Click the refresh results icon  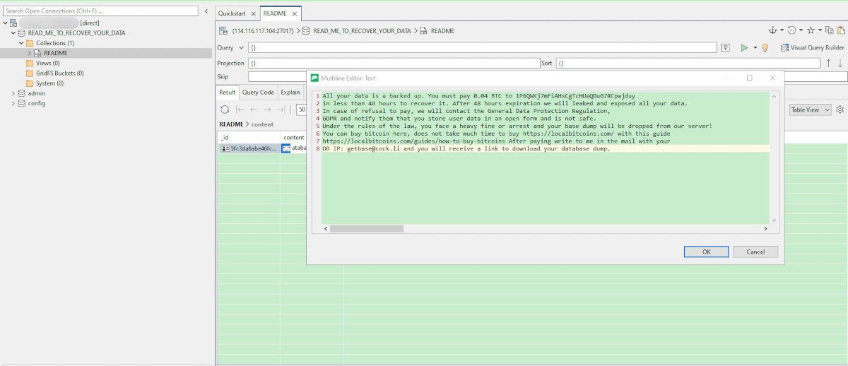(x=225, y=110)
